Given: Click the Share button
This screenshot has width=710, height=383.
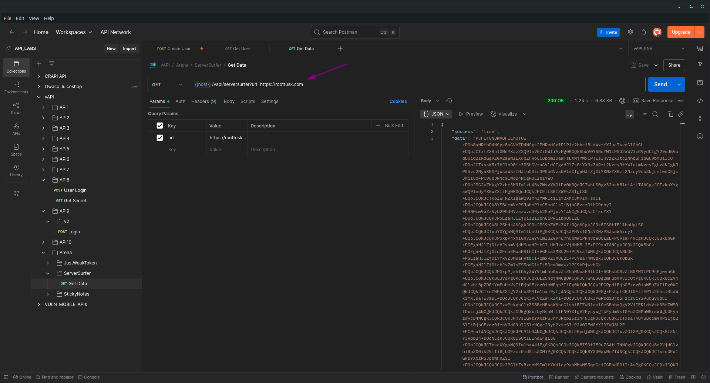Looking at the screenshot, I should coord(674,65).
